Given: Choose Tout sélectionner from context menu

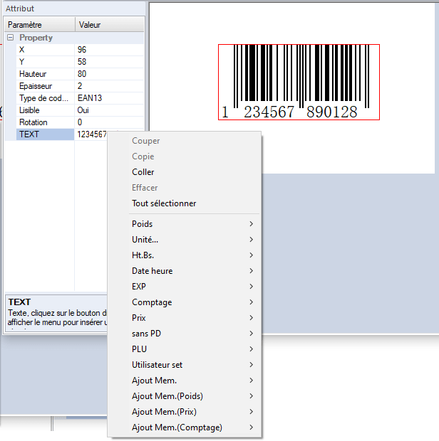Looking at the screenshot, I should coord(164,203).
